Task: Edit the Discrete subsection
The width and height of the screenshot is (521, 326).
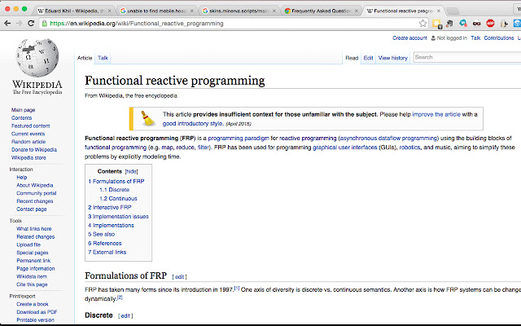Action: (125, 316)
